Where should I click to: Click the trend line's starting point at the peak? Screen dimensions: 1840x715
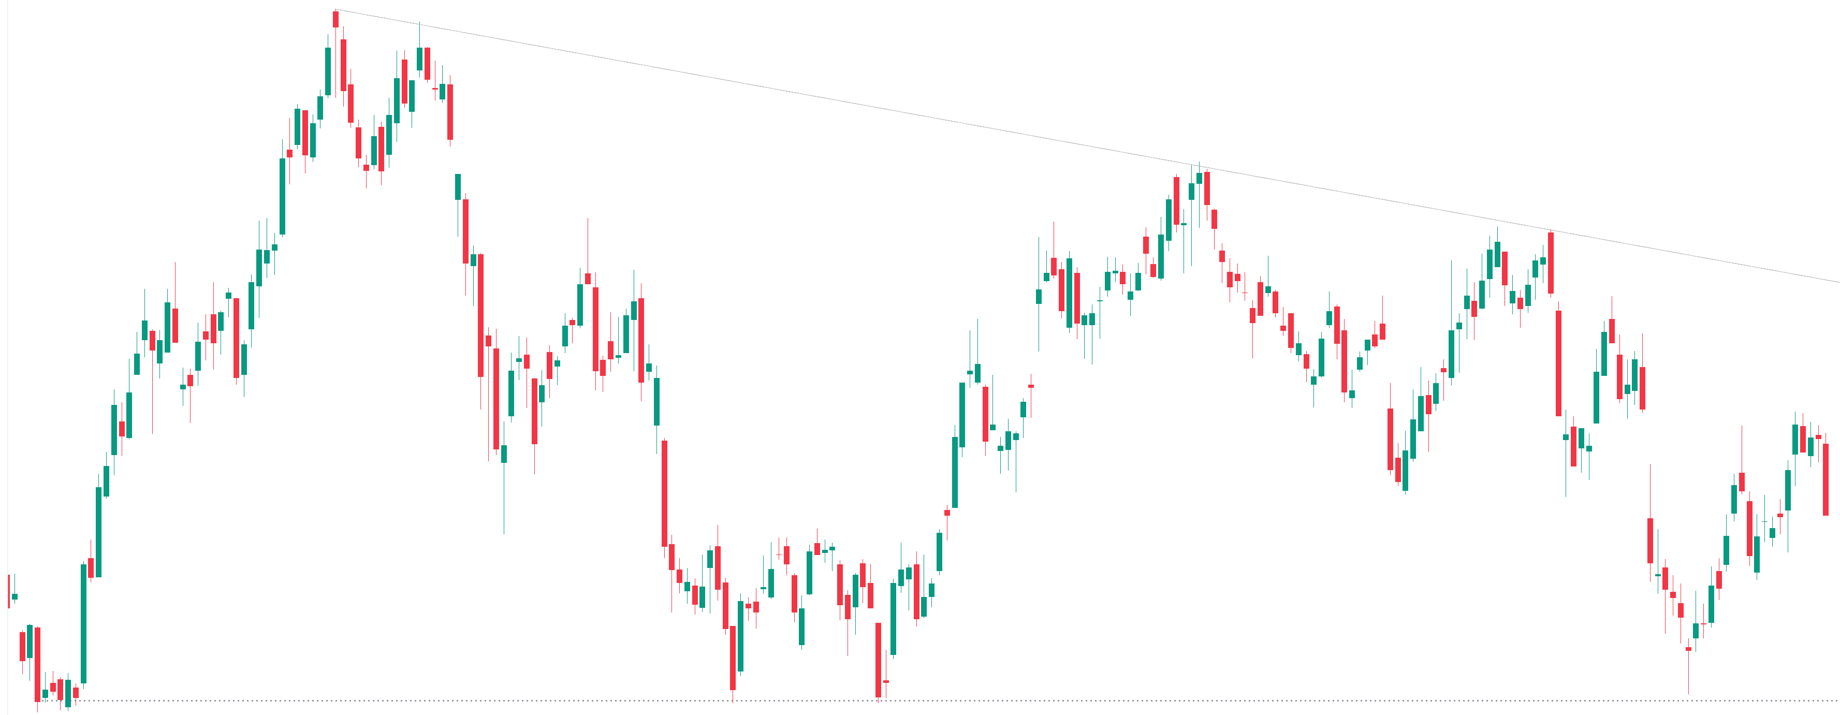(337, 10)
